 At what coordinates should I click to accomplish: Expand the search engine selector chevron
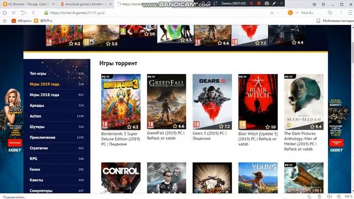click(x=297, y=13)
